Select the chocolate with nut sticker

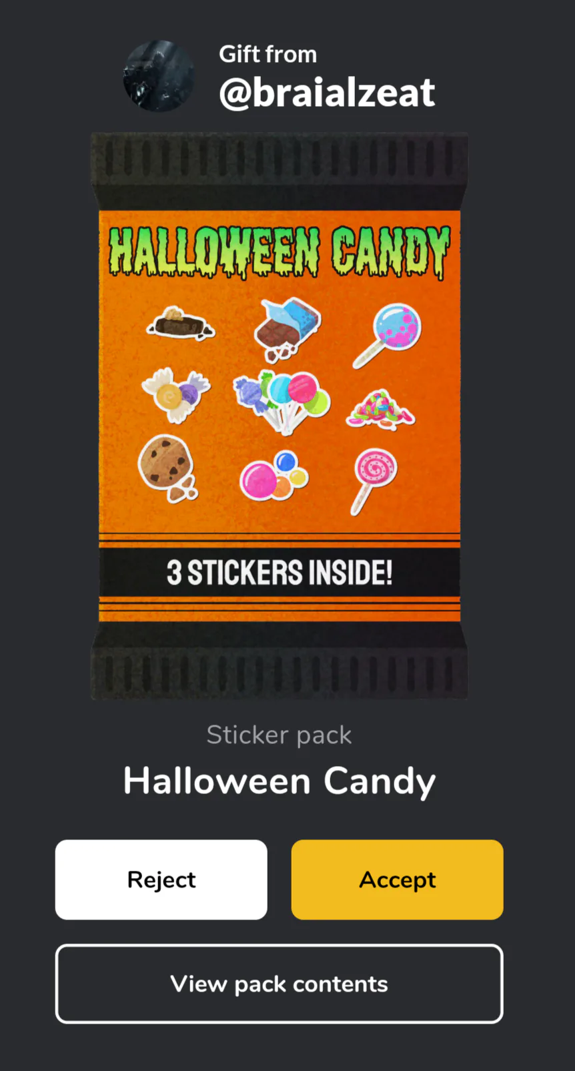point(180,324)
